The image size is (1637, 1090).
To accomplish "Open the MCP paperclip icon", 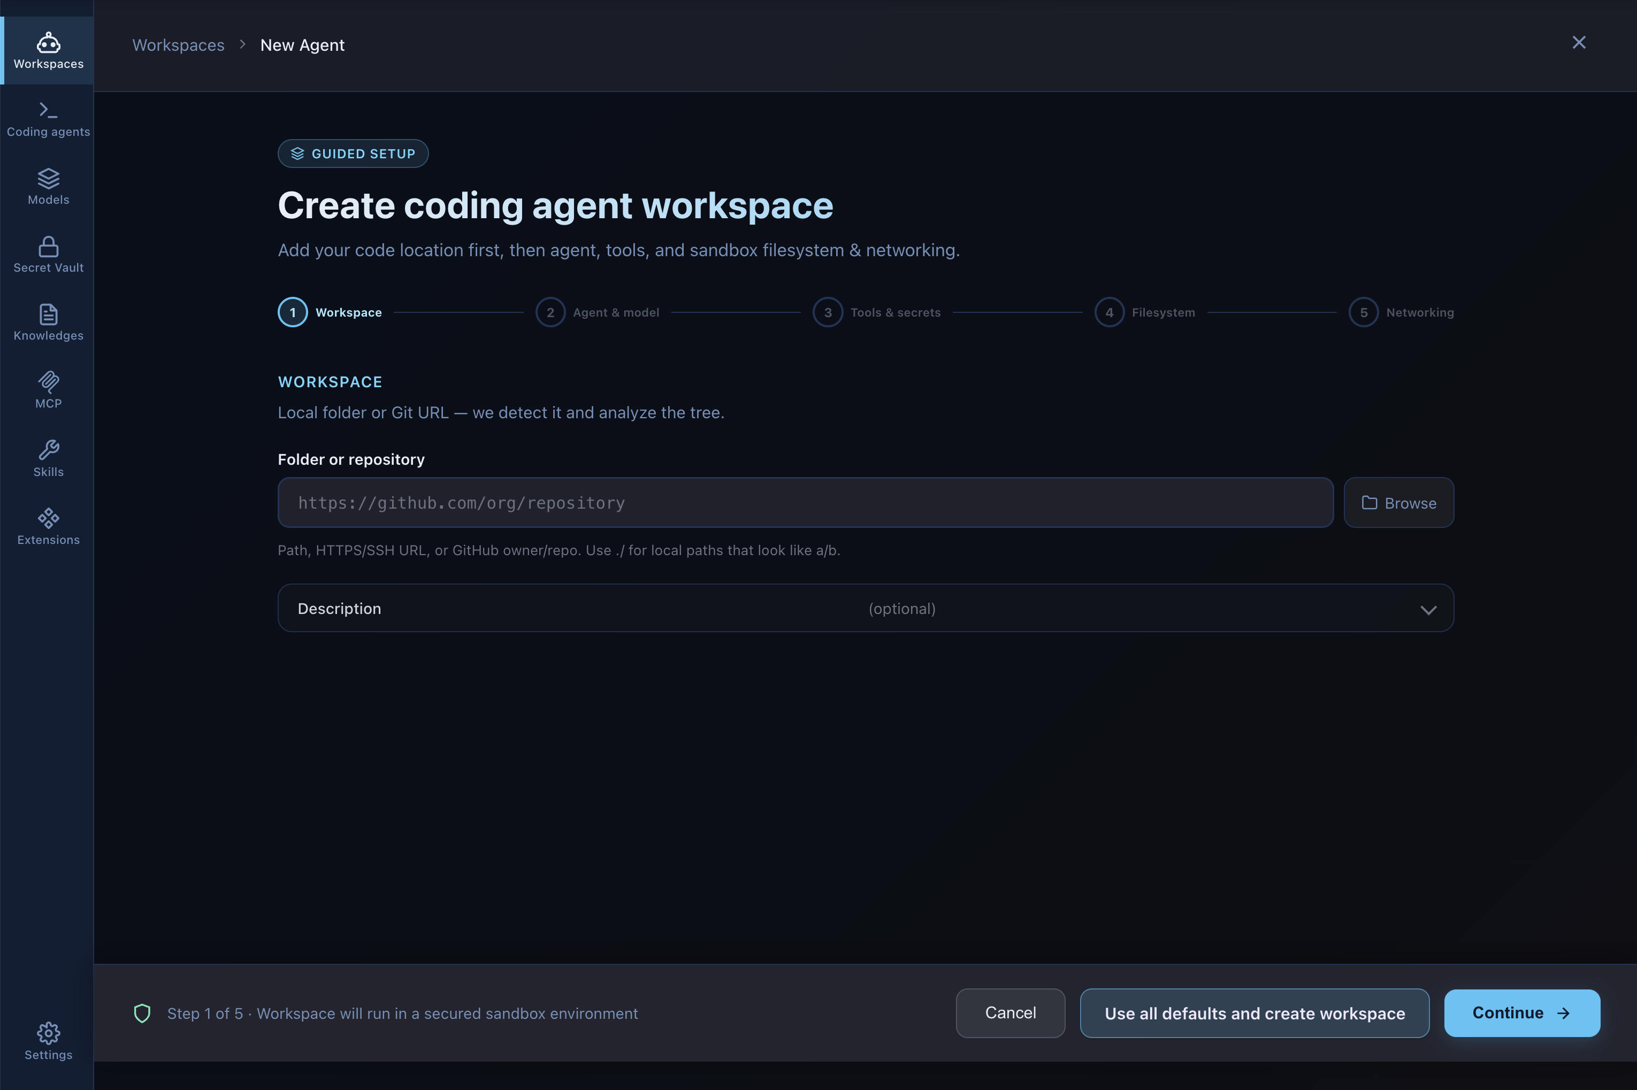I will click(x=48, y=382).
